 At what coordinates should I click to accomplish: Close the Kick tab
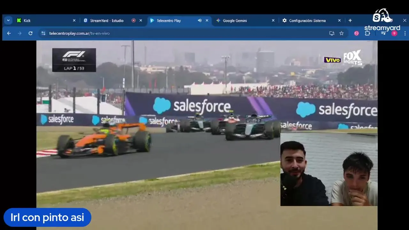[x=74, y=20]
